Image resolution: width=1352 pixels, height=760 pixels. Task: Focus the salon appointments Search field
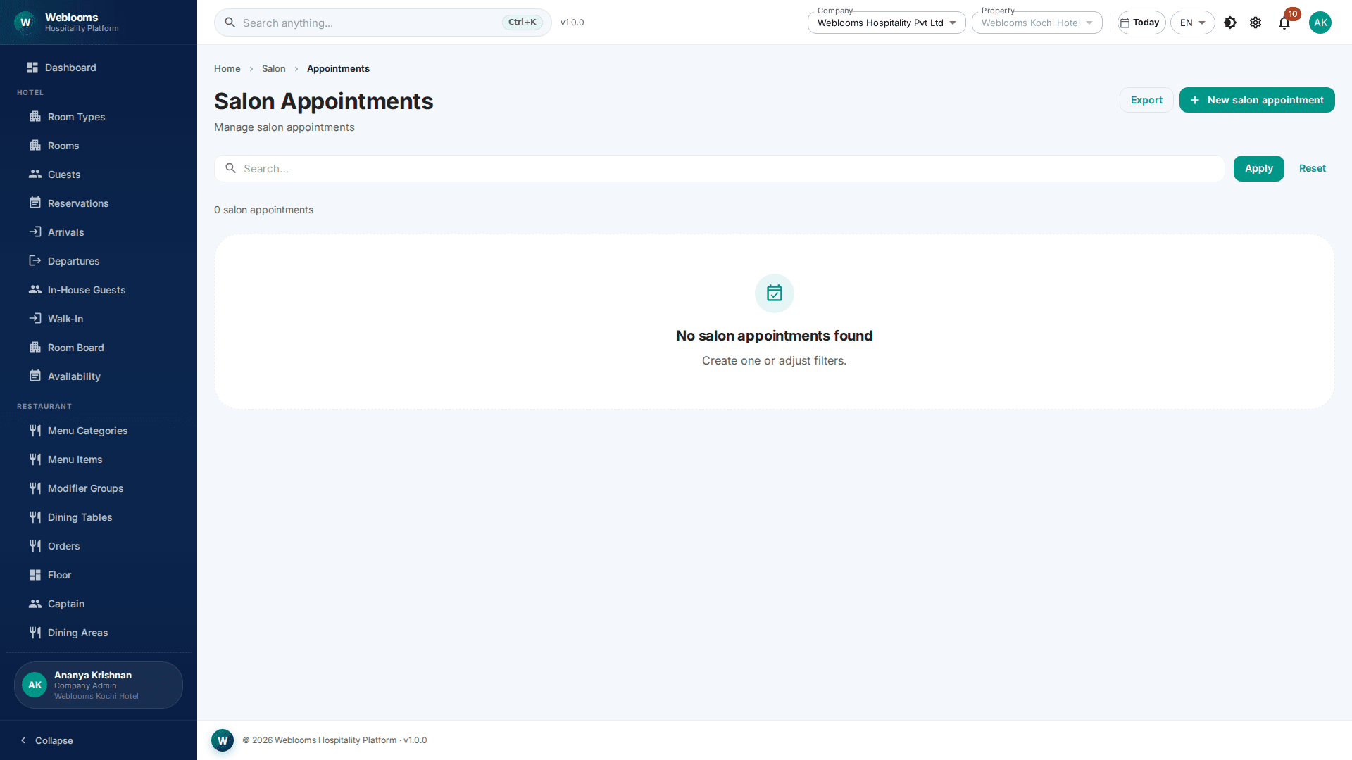point(719,169)
